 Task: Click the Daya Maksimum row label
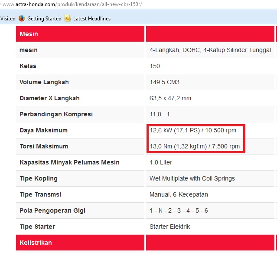(x=43, y=130)
